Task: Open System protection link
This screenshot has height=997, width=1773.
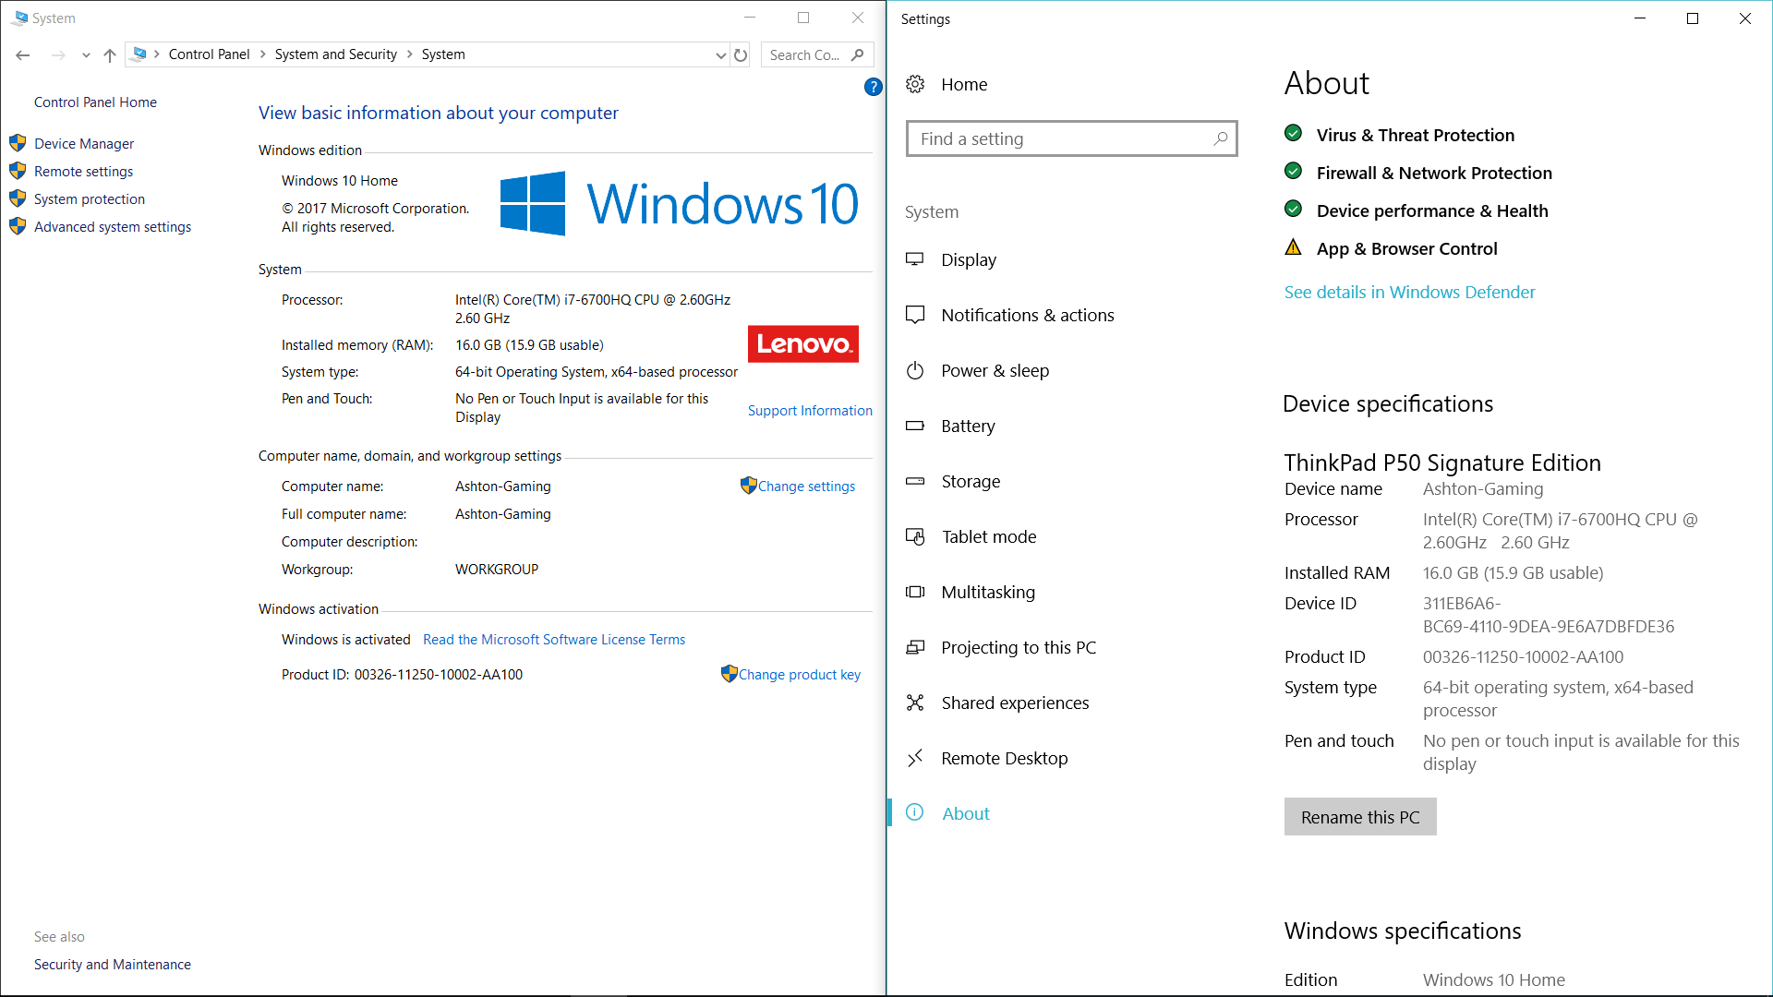Action: tap(90, 199)
